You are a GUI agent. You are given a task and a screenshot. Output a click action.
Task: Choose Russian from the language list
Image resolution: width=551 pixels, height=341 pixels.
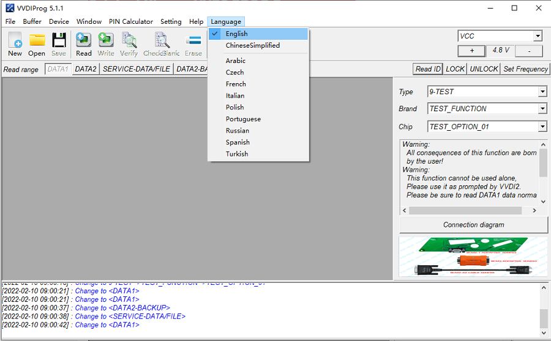tap(237, 130)
